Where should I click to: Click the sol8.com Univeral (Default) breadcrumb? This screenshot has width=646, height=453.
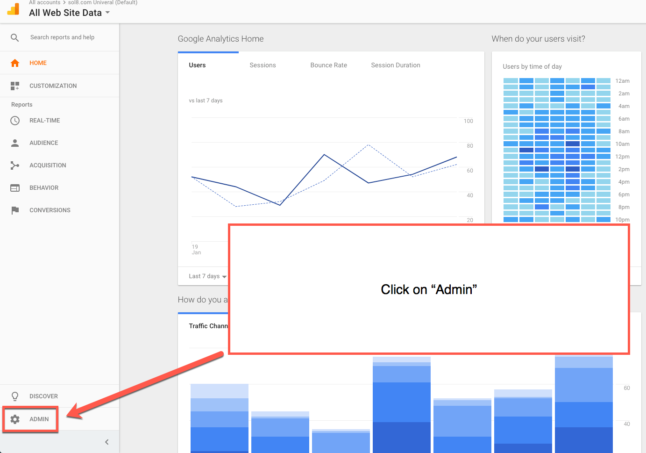pyautogui.click(x=103, y=2)
